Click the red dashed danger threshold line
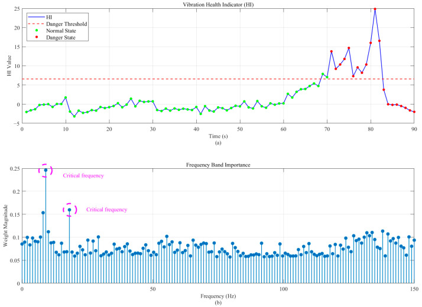This screenshot has width=422, height=307. pyautogui.click(x=218, y=79)
